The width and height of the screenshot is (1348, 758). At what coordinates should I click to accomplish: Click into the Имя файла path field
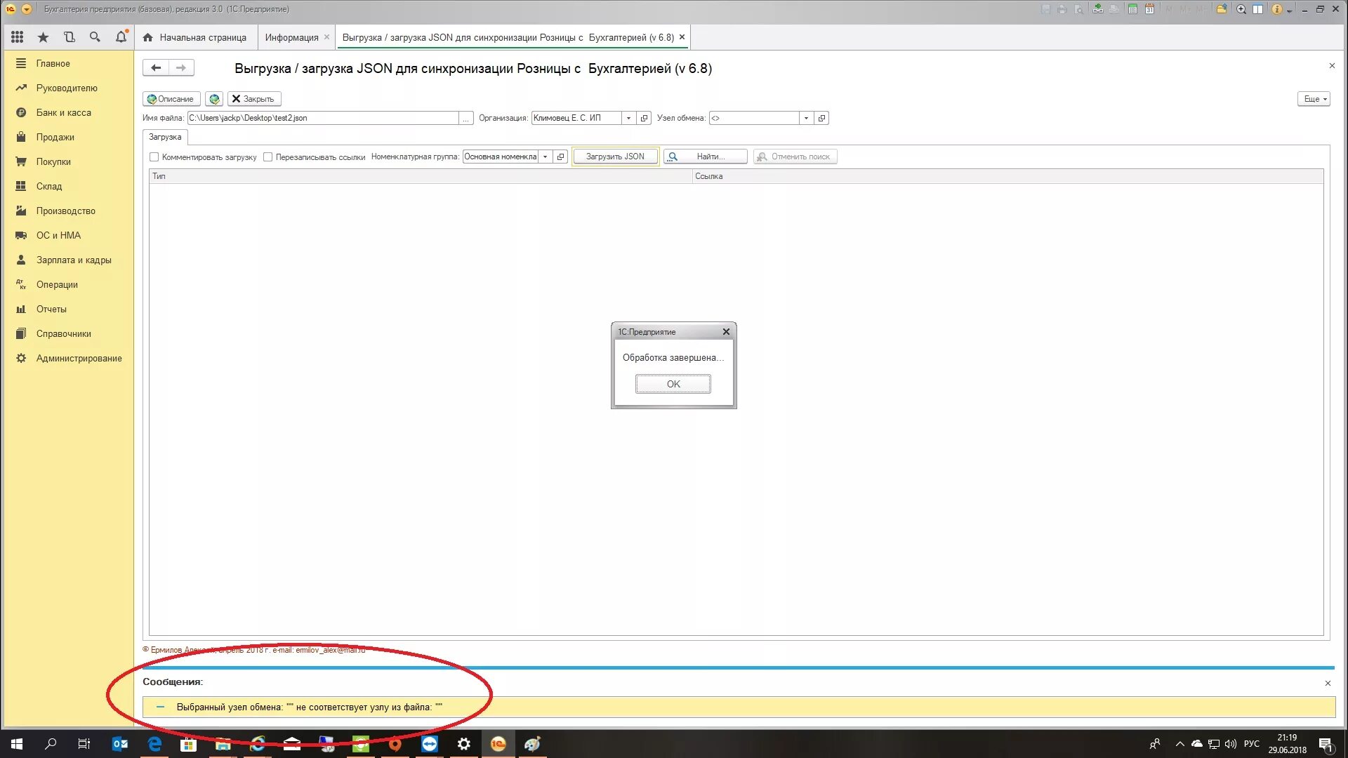coord(323,118)
